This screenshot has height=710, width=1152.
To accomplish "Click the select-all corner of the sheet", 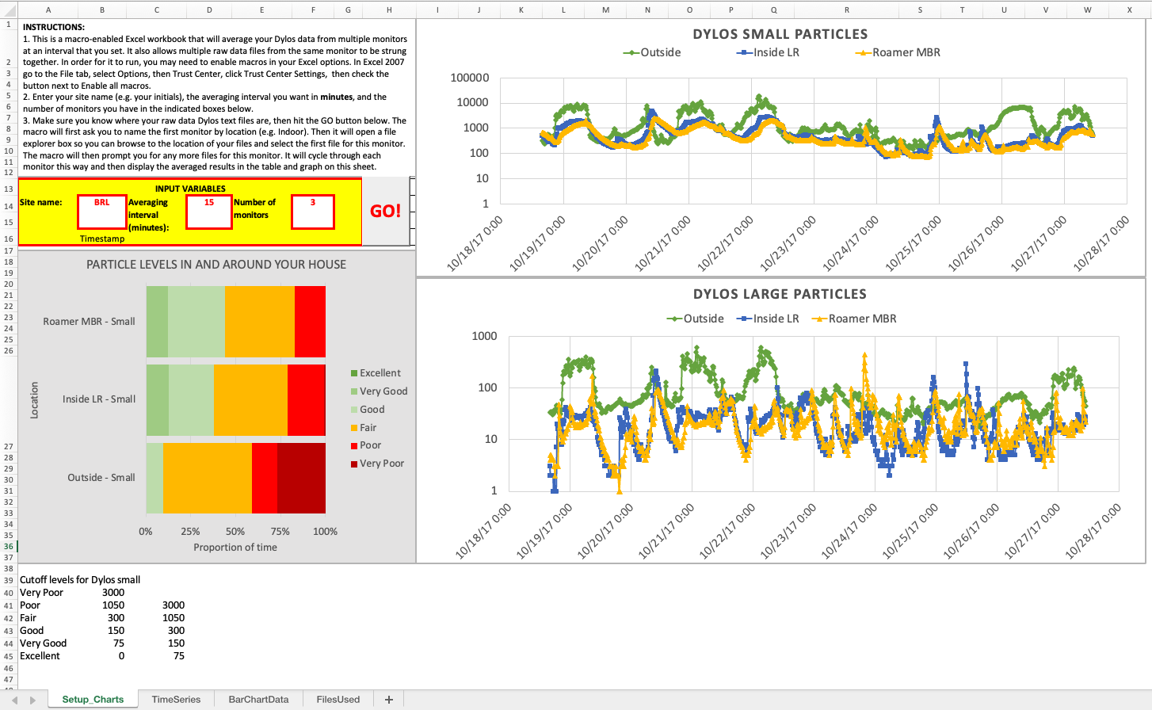I will coord(9,10).
